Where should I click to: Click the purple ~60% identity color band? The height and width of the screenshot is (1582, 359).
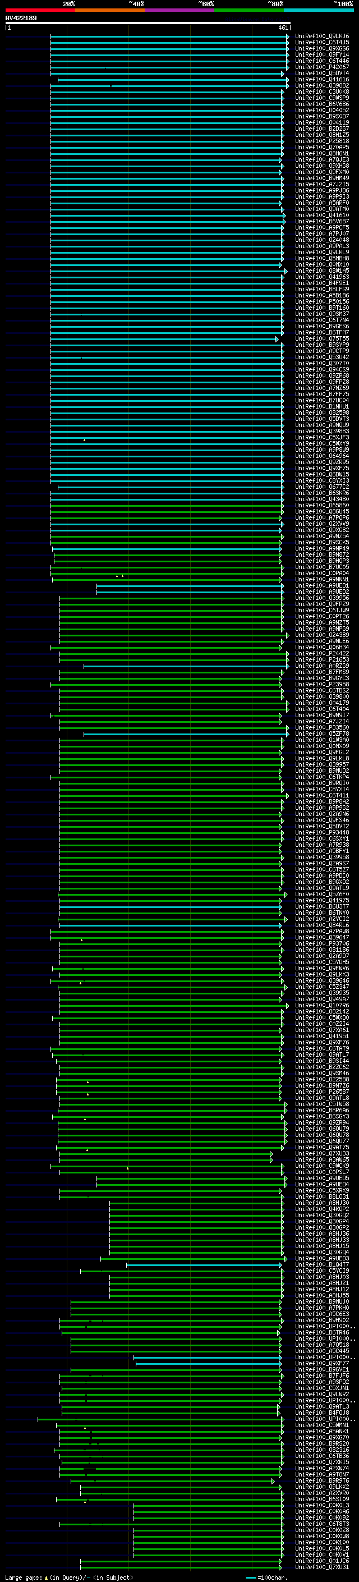pos(180,10)
